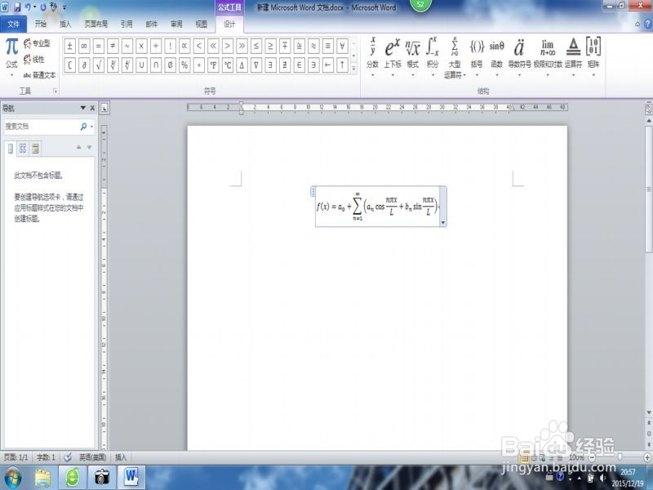Insert the degrees Celsius symbol
The height and width of the screenshot is (490, 653).
tap(228, 65)
